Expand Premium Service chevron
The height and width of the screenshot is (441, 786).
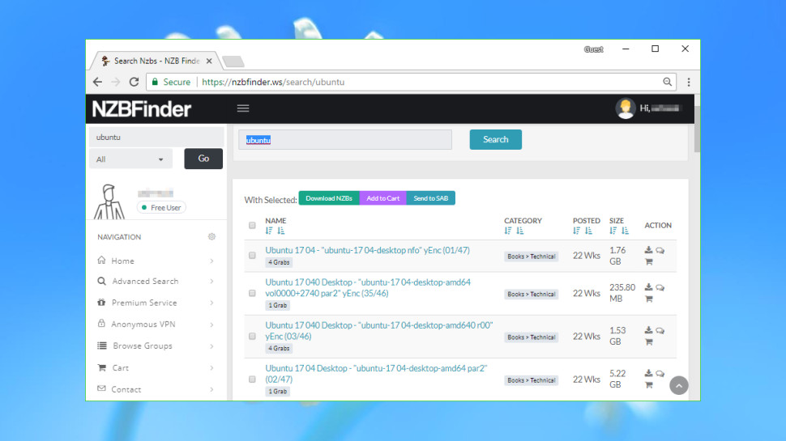point(211,303)
